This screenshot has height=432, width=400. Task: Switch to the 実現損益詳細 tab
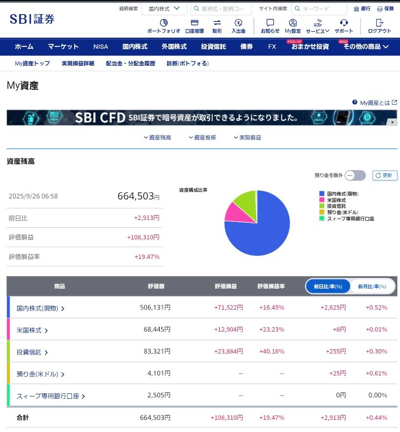pyautogui.click(x=78, y=63)
